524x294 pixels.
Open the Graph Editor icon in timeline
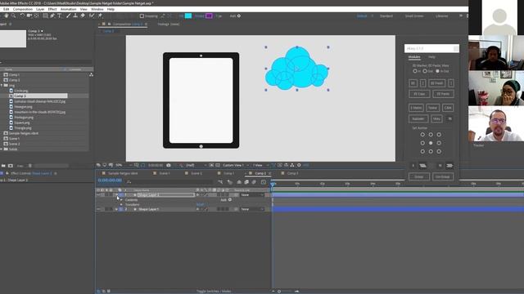pos(264,182)
